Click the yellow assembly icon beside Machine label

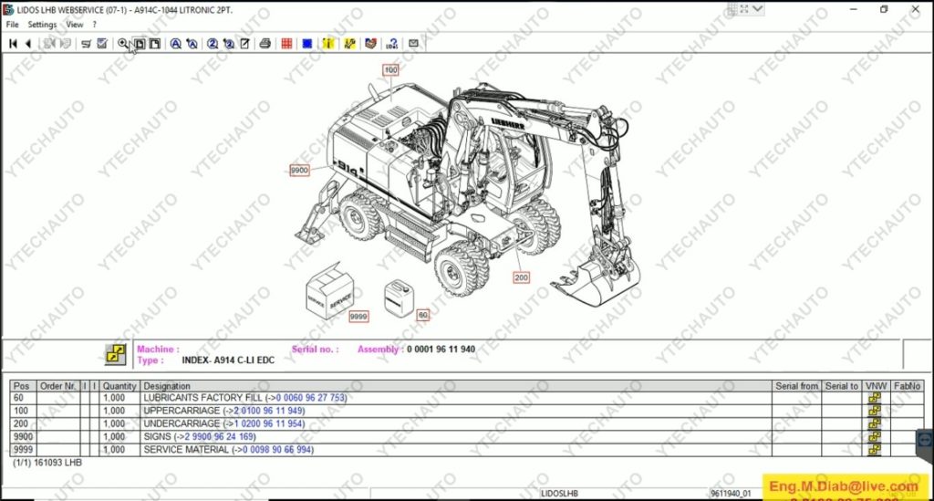pos(116,354)
